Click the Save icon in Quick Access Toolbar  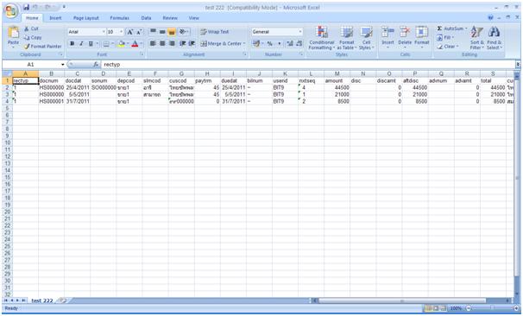27,7
